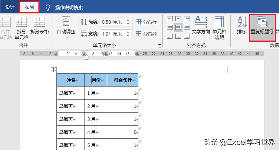Click the 高度 height input field

pos(113,22)
